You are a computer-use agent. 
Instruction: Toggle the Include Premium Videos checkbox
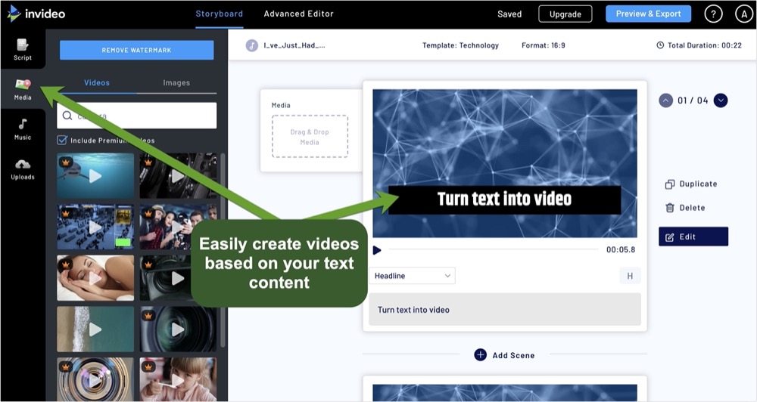pos(62,140)
